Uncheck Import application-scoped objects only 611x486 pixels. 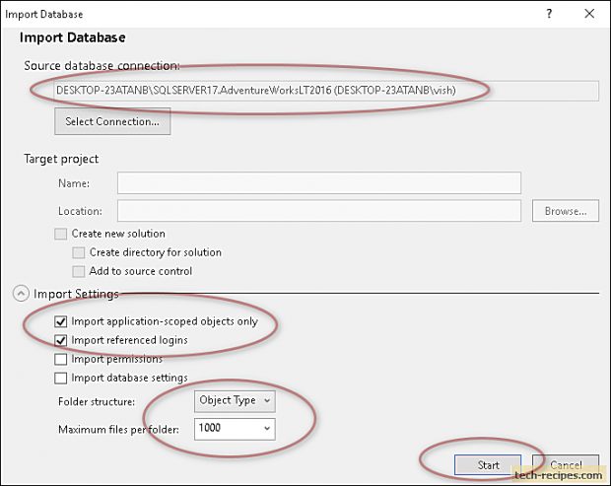click(x=61, y=321)
